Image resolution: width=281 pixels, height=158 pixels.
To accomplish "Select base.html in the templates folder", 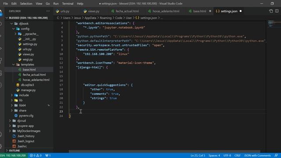I will [x=29, y=69].
